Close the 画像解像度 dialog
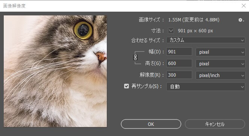 (244, 6)
